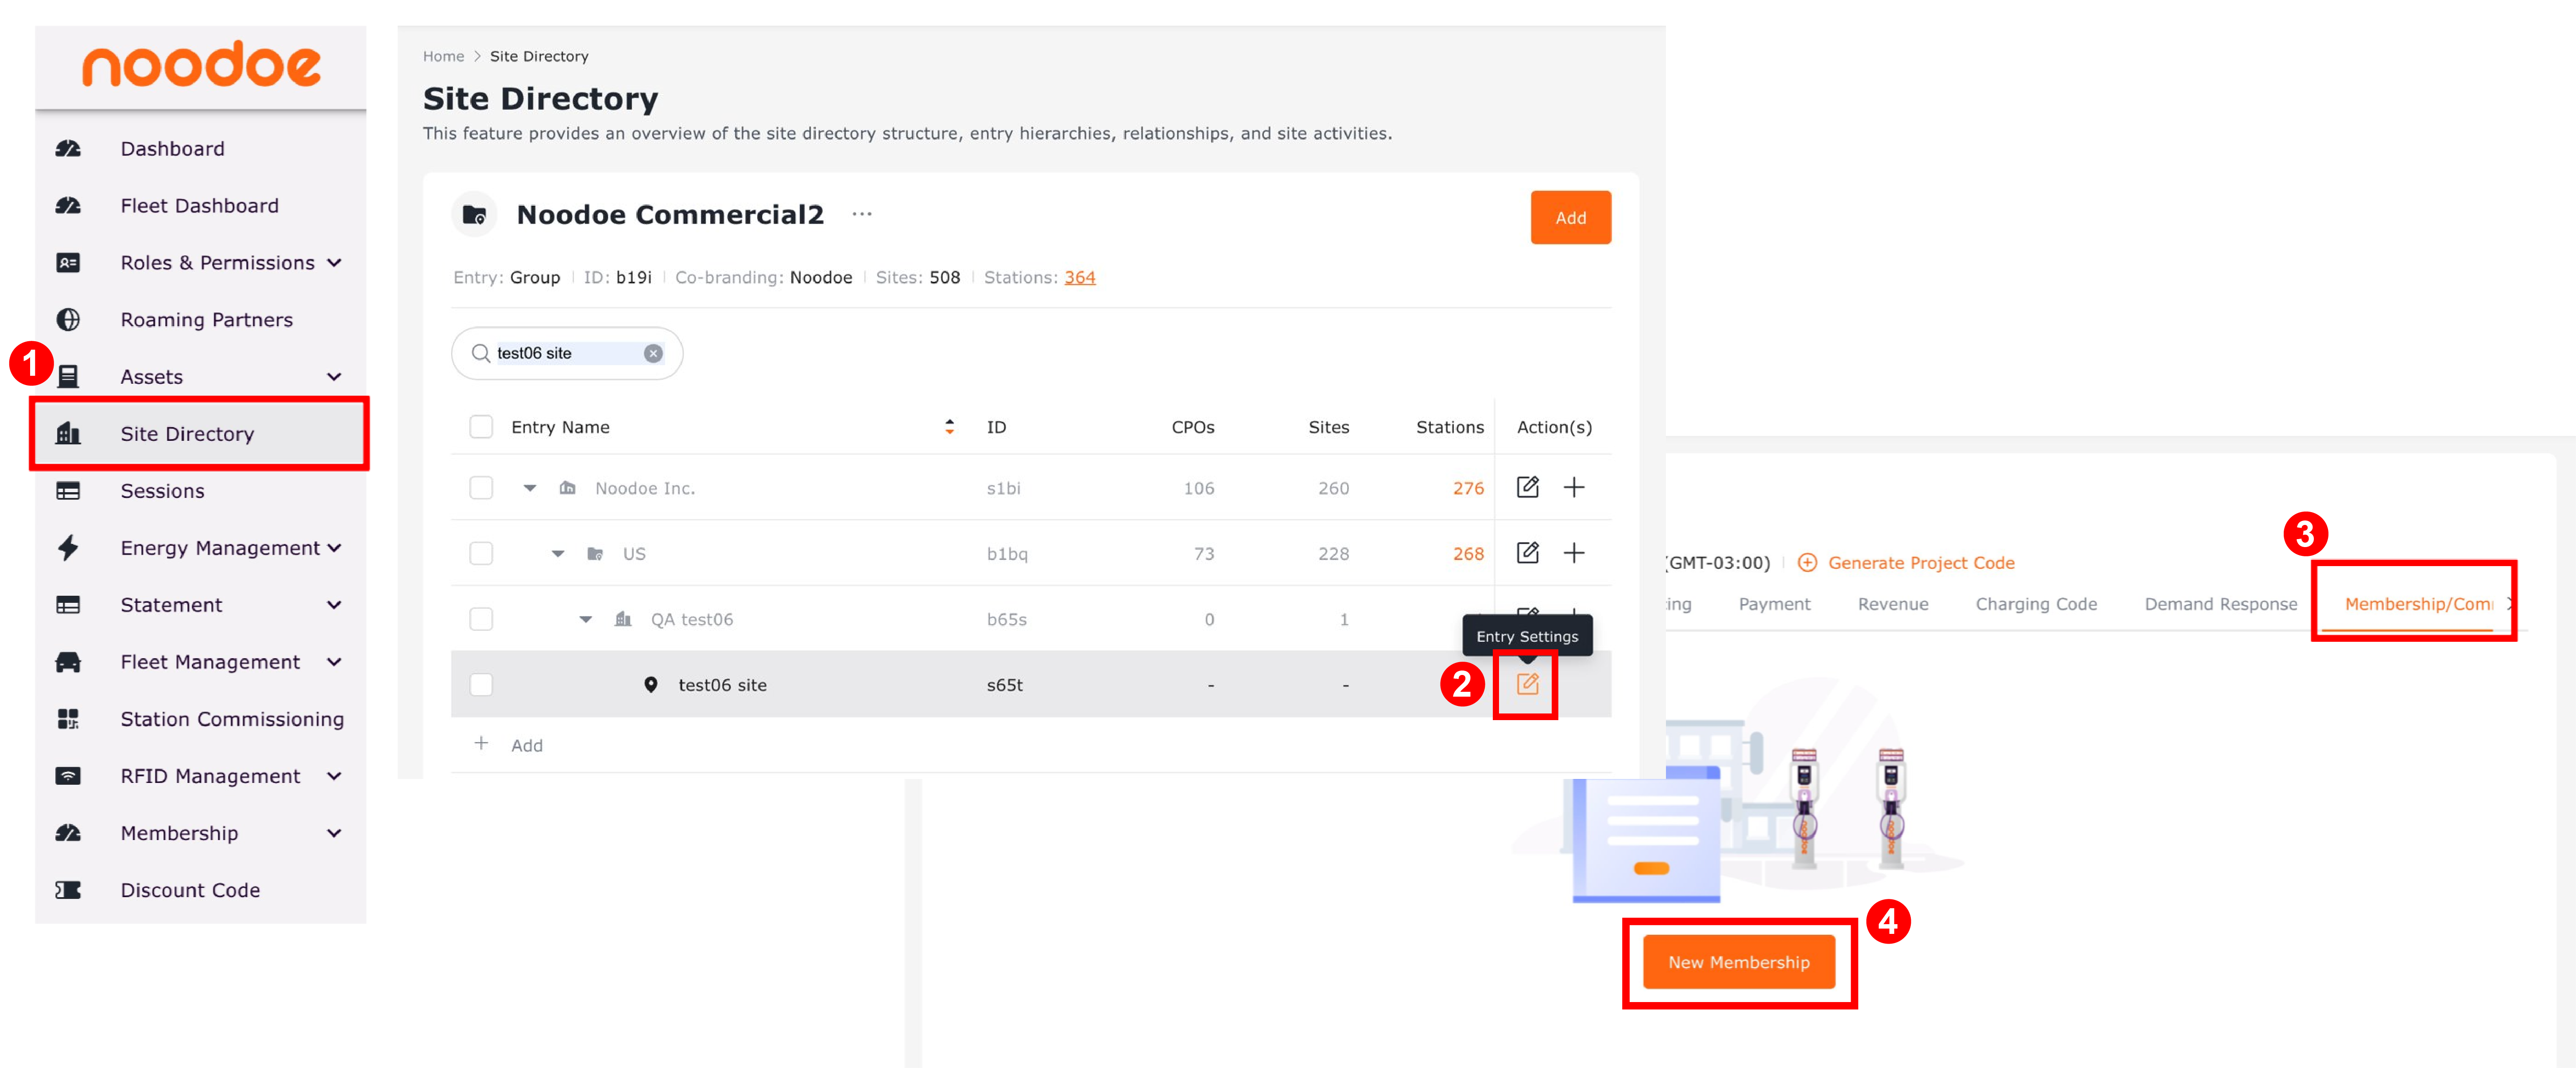Open Station Commissioning in sidebar
The image size is (2576, 1068).
point(232,719)
